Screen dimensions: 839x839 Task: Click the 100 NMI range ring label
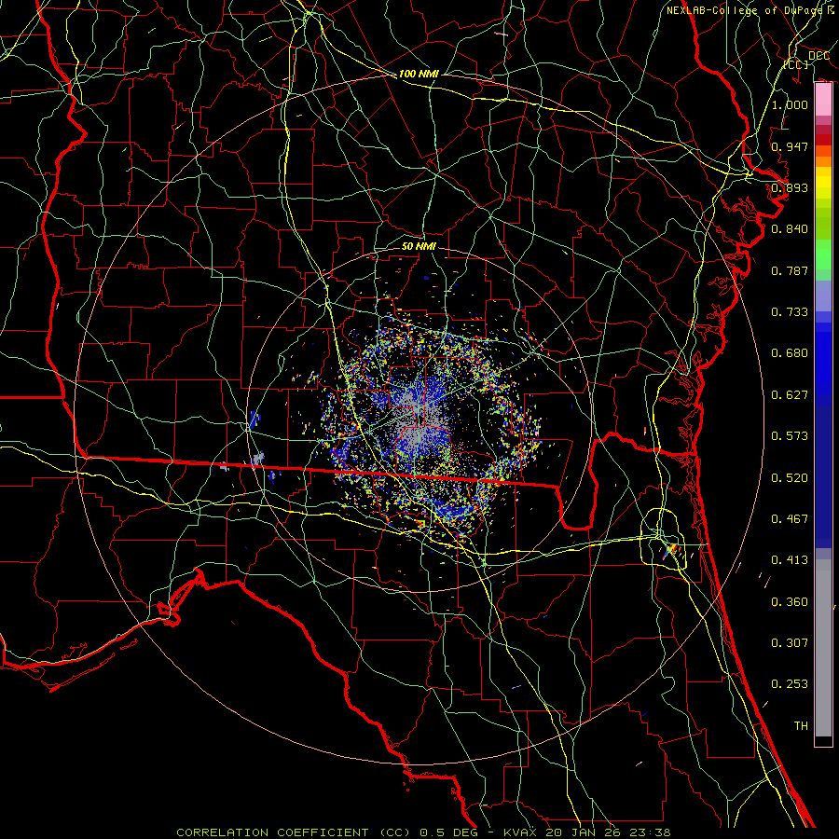pos(419,74)
